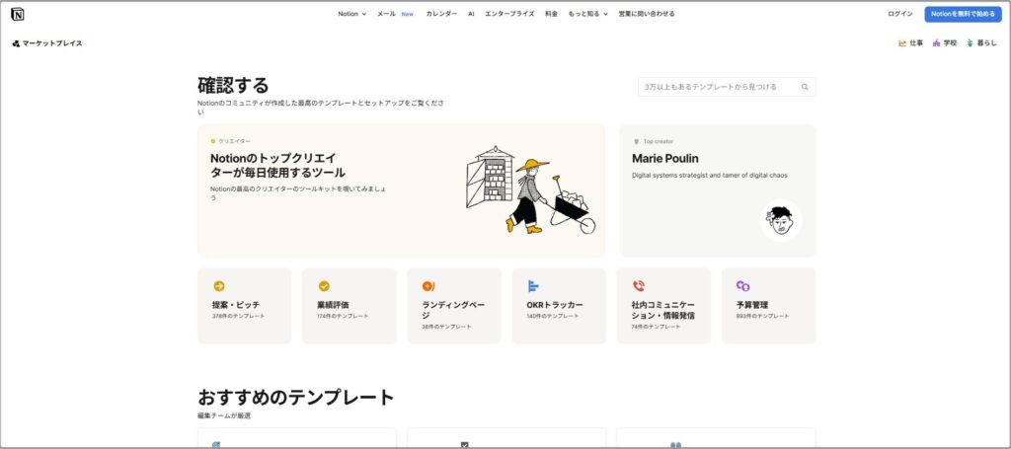Open the Marie Poulin creator name
The image size is (1011, 449).
coord(664,159)
